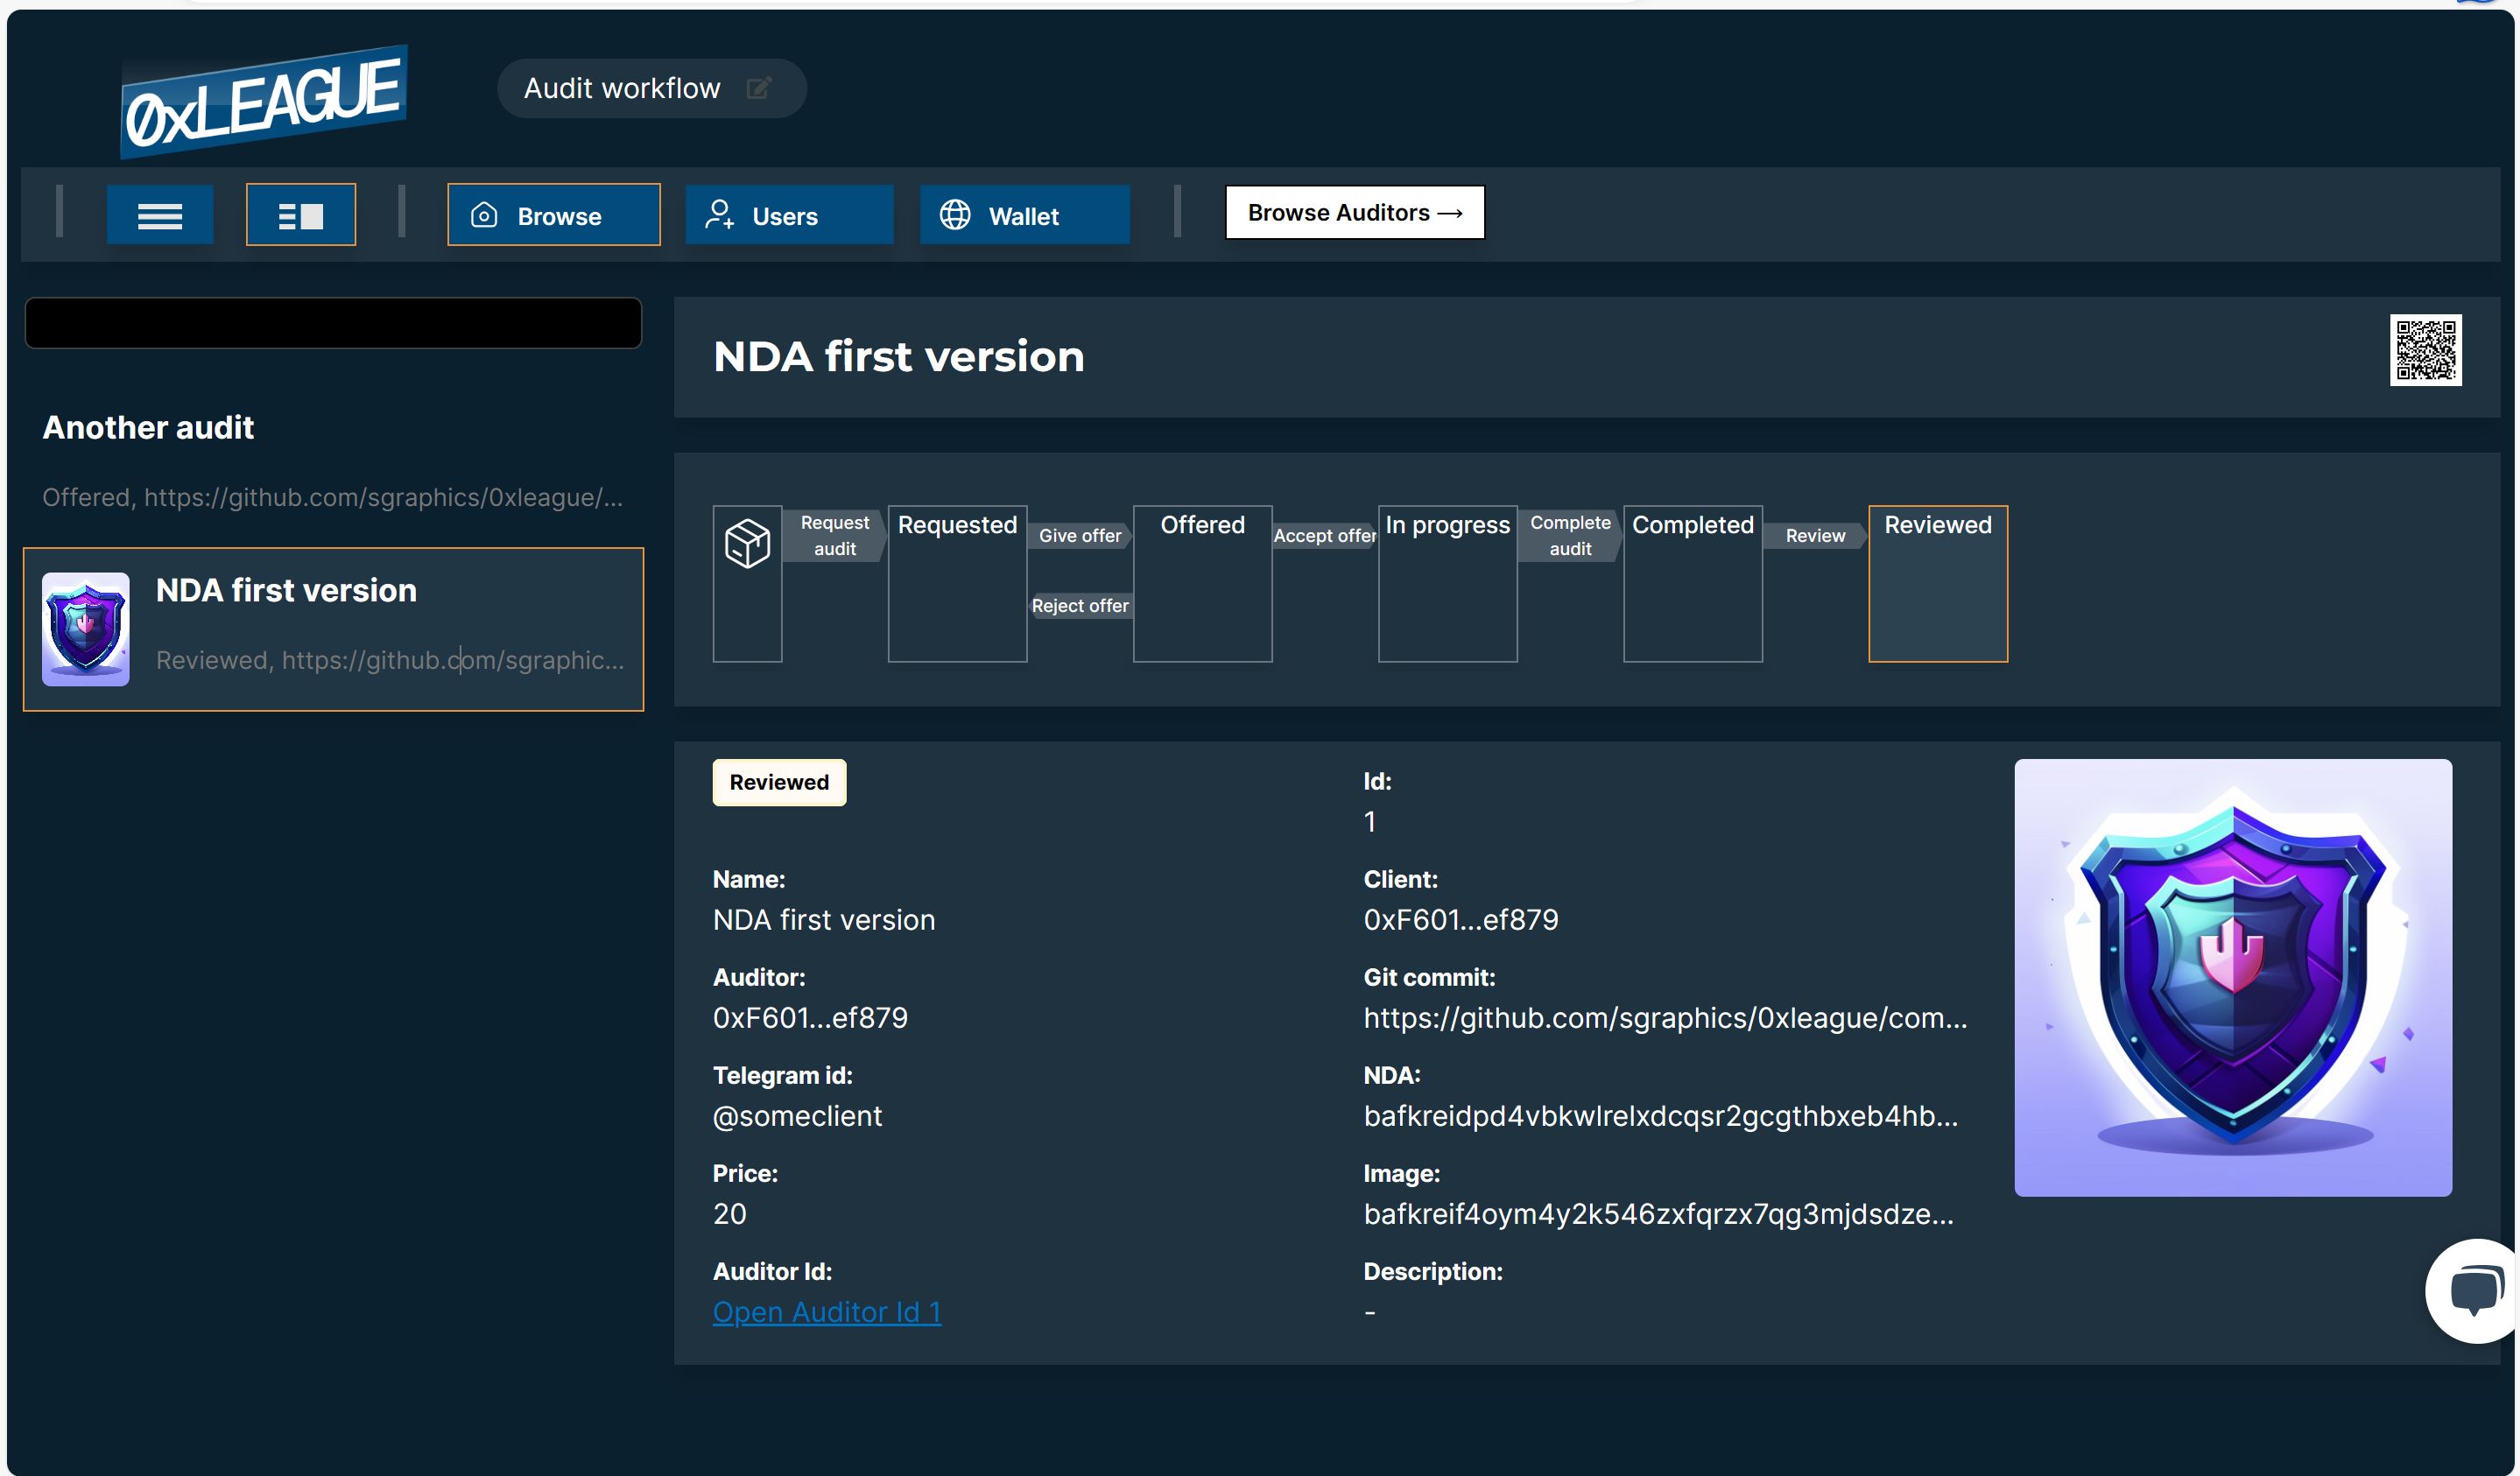Screen dimensions: 2520x1476
Task: Click the Accept offer transition
Action: 1325,535
